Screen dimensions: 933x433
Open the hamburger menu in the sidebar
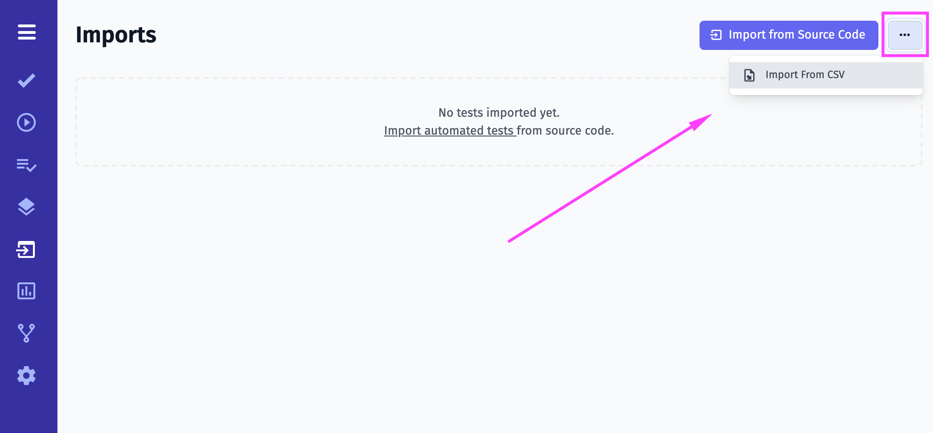(27, 32)
